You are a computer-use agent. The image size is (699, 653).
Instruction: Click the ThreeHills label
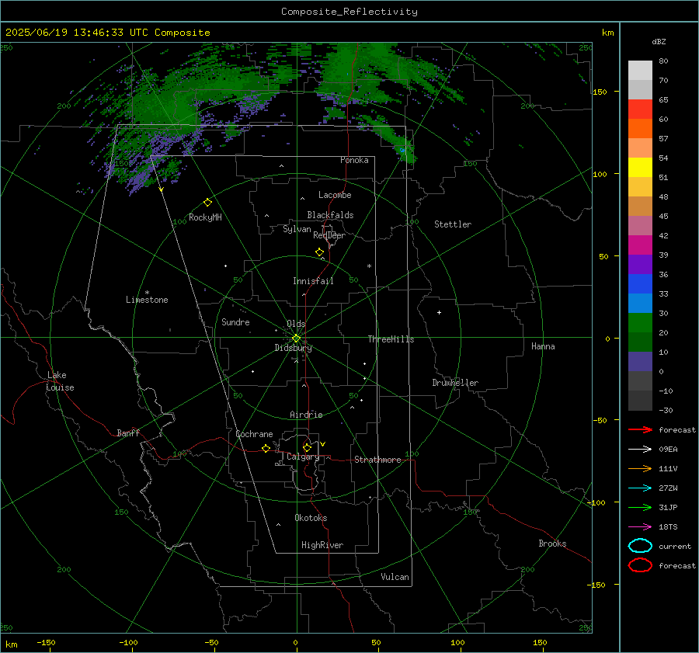(x=391, y=339)
